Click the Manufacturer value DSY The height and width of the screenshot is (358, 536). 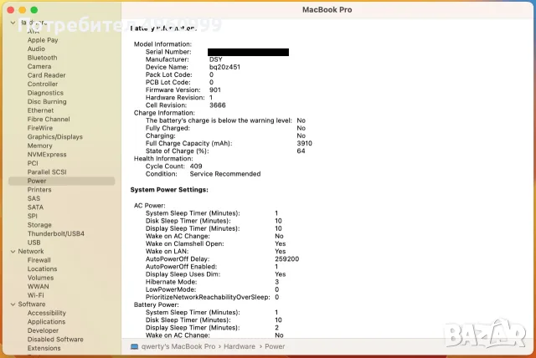216,59
